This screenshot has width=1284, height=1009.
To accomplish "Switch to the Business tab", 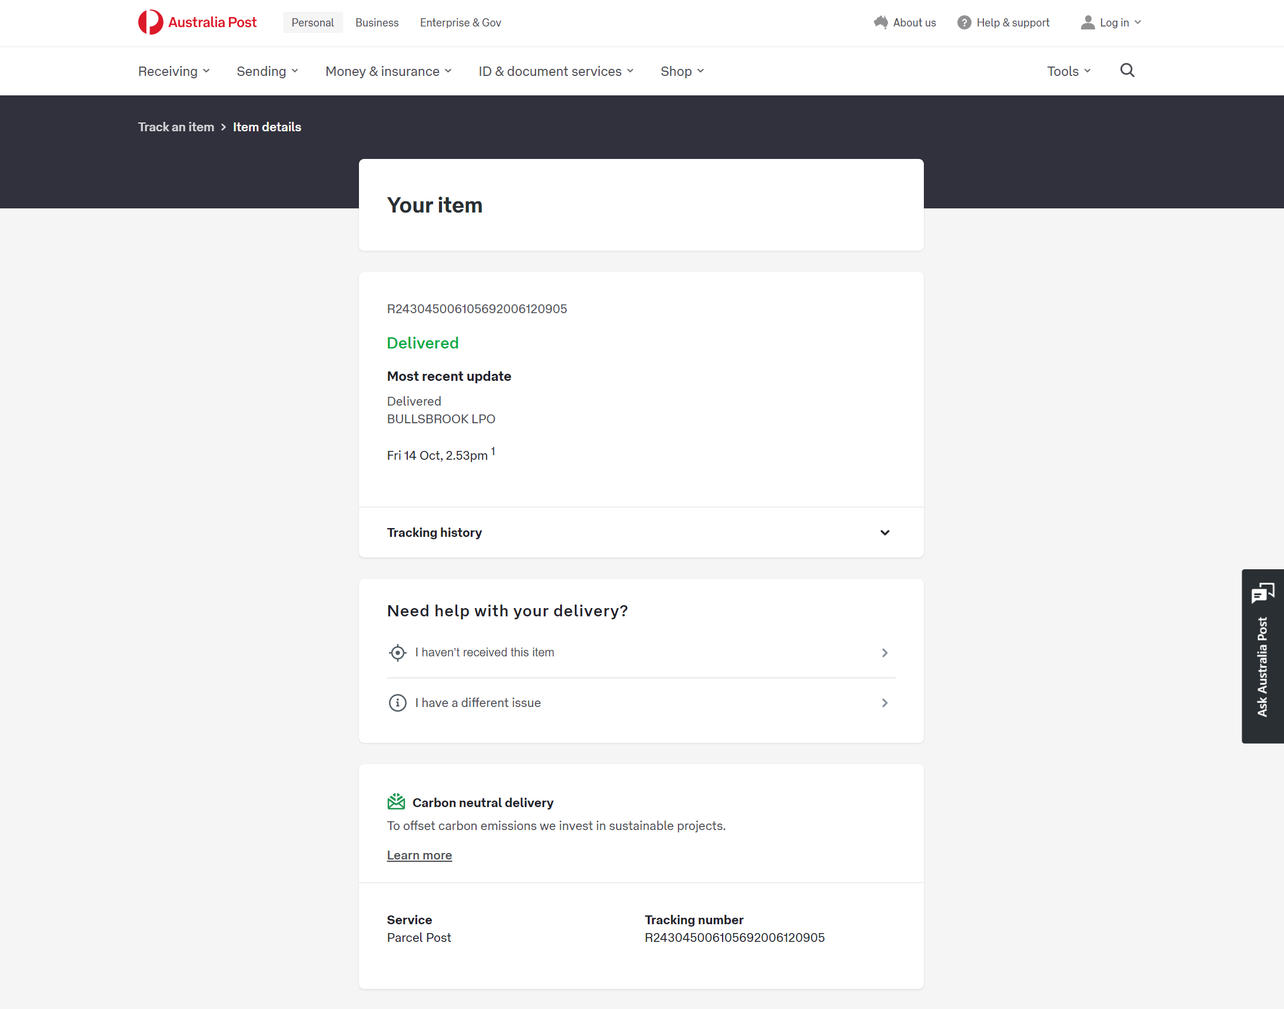I will point(377,22).
